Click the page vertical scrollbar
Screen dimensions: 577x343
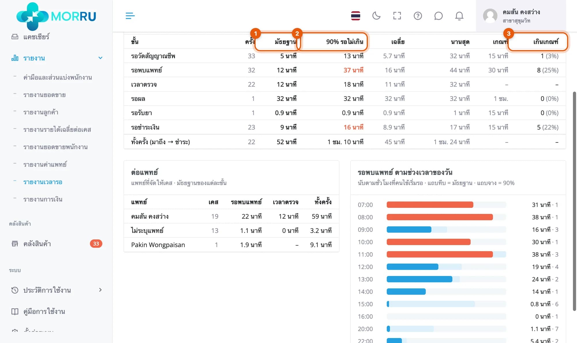(x=574, y=201)
